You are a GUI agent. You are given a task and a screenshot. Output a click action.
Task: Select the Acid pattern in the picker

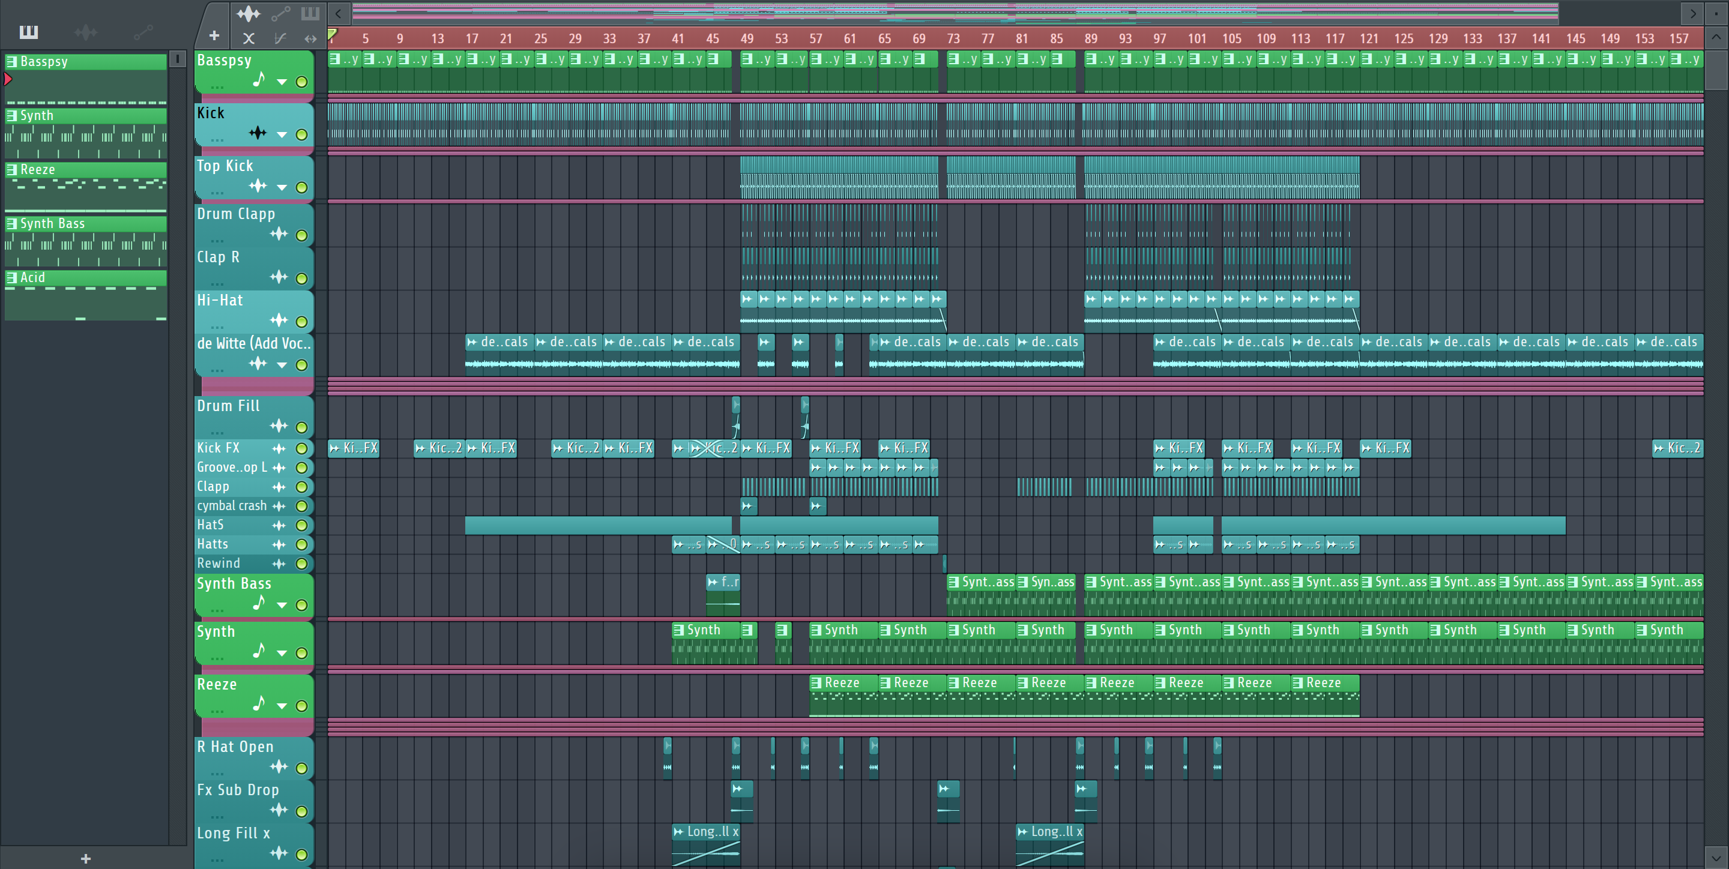tap(86, 295)
